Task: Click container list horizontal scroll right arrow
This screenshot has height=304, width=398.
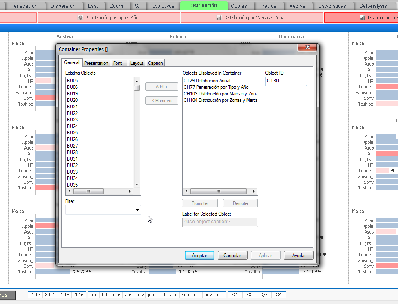Action: point(254,191)
